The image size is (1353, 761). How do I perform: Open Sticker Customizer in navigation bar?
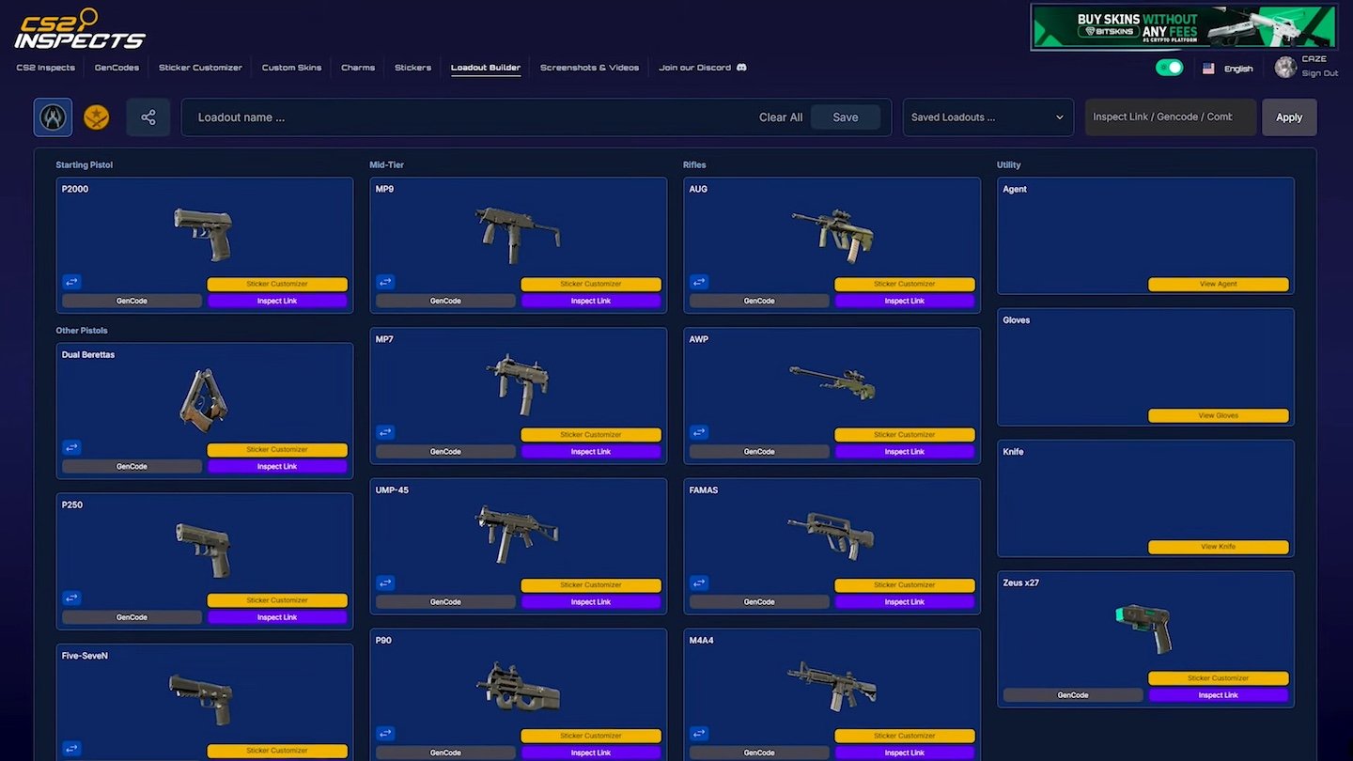point(200,68)
